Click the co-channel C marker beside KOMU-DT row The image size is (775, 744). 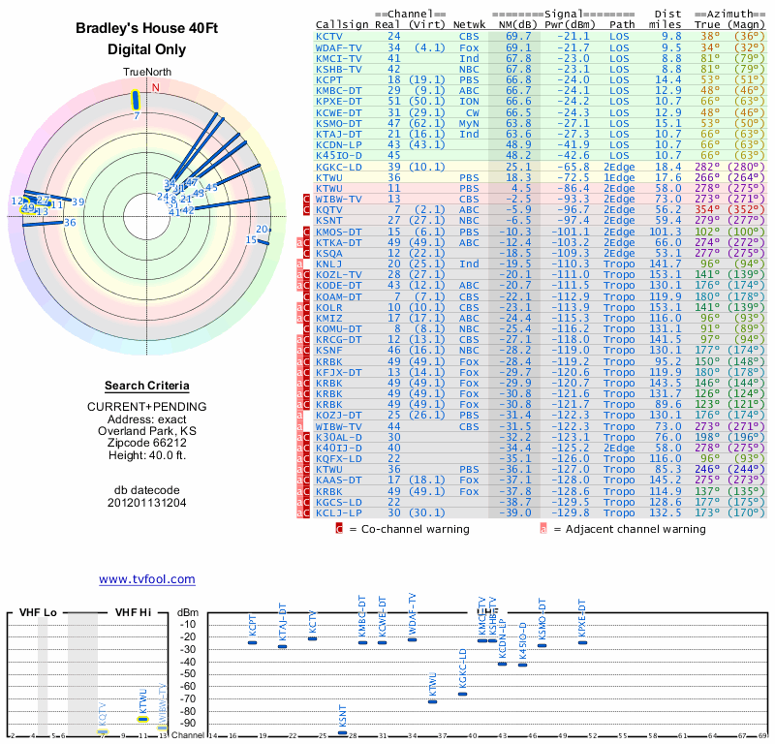[306, 328]
